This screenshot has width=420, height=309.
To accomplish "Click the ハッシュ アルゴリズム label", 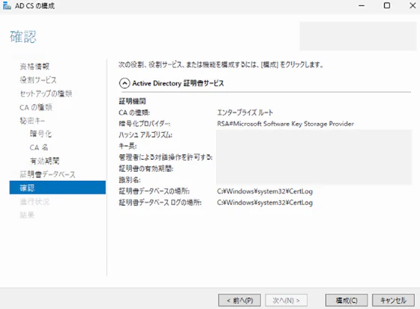I will coord(145,135).
